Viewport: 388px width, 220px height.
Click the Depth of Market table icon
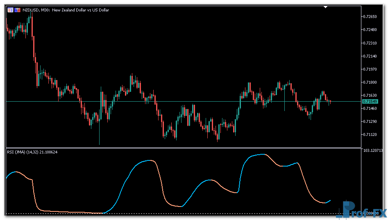tap(10, 10)
